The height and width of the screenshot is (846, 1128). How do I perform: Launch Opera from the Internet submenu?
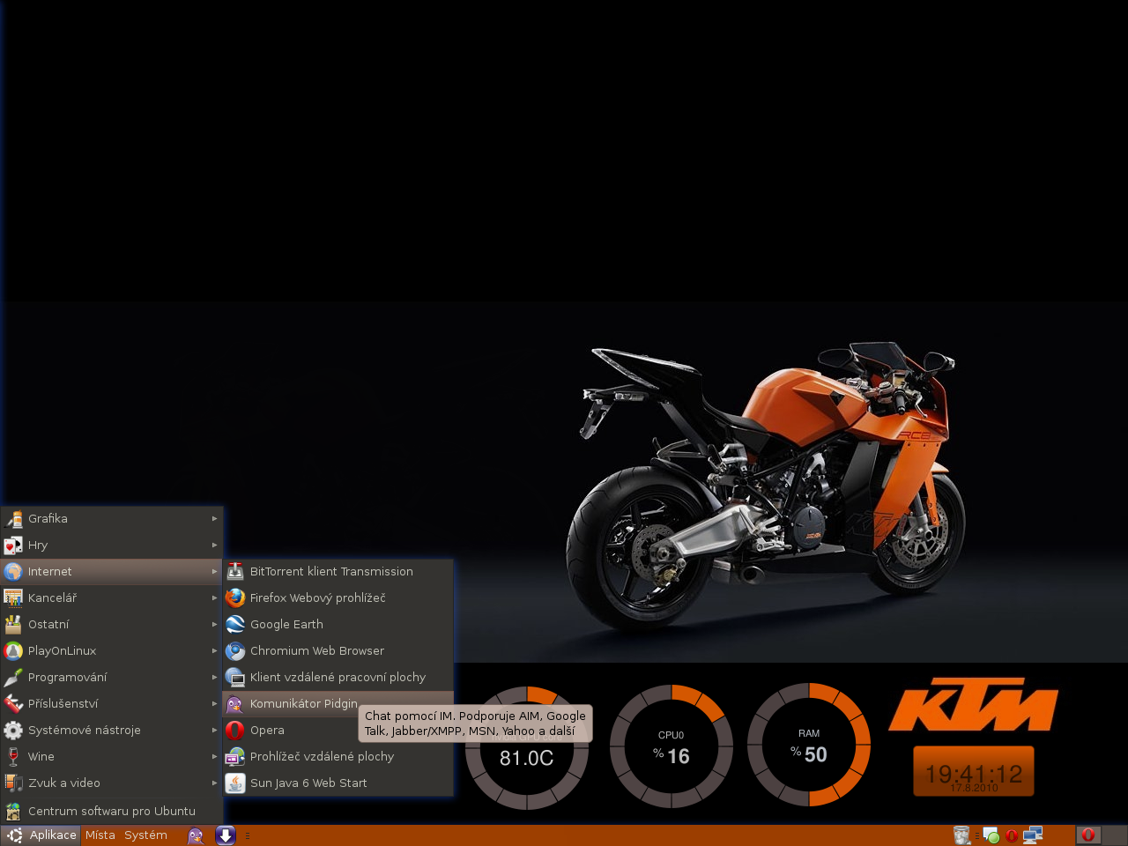tap(267, 730)
